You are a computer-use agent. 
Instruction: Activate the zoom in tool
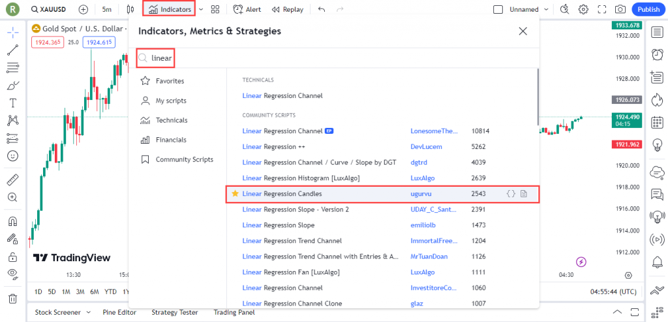tap(13, 197)
